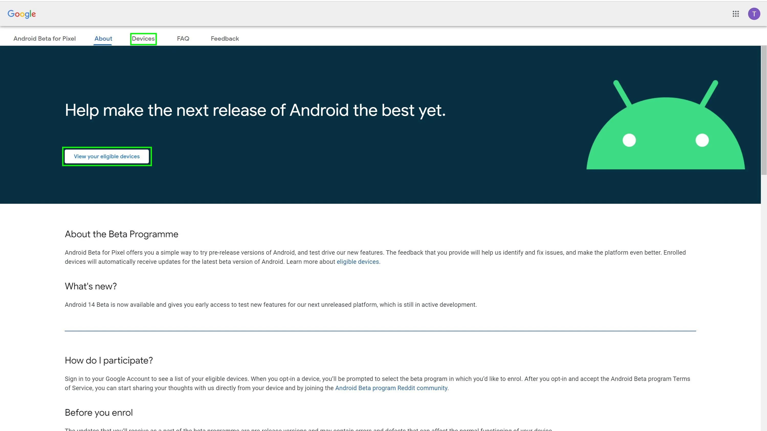
Task: Click View your eligible devices button
Action: click(107, 156)
